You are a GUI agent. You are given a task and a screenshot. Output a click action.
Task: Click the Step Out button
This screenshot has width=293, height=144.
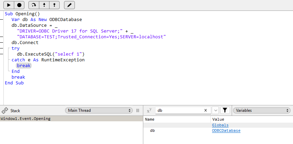54,5
